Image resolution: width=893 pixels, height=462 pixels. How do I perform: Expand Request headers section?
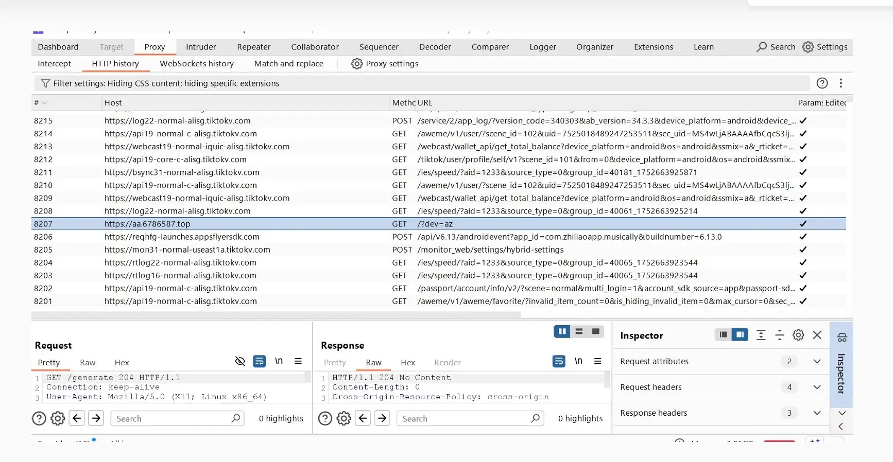coord(817,387)
